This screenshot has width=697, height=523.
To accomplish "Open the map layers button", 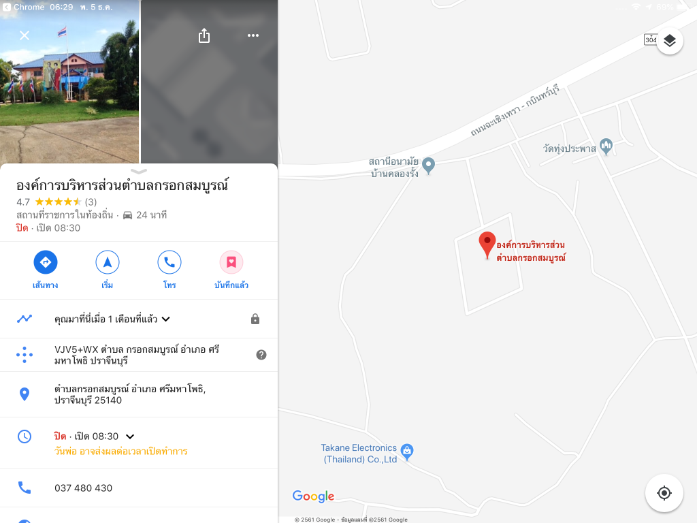I will pos(670,41).
